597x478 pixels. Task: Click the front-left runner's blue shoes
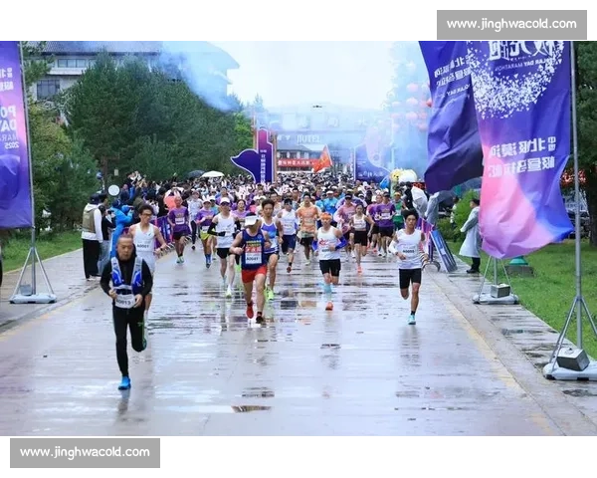coord(124,382)
